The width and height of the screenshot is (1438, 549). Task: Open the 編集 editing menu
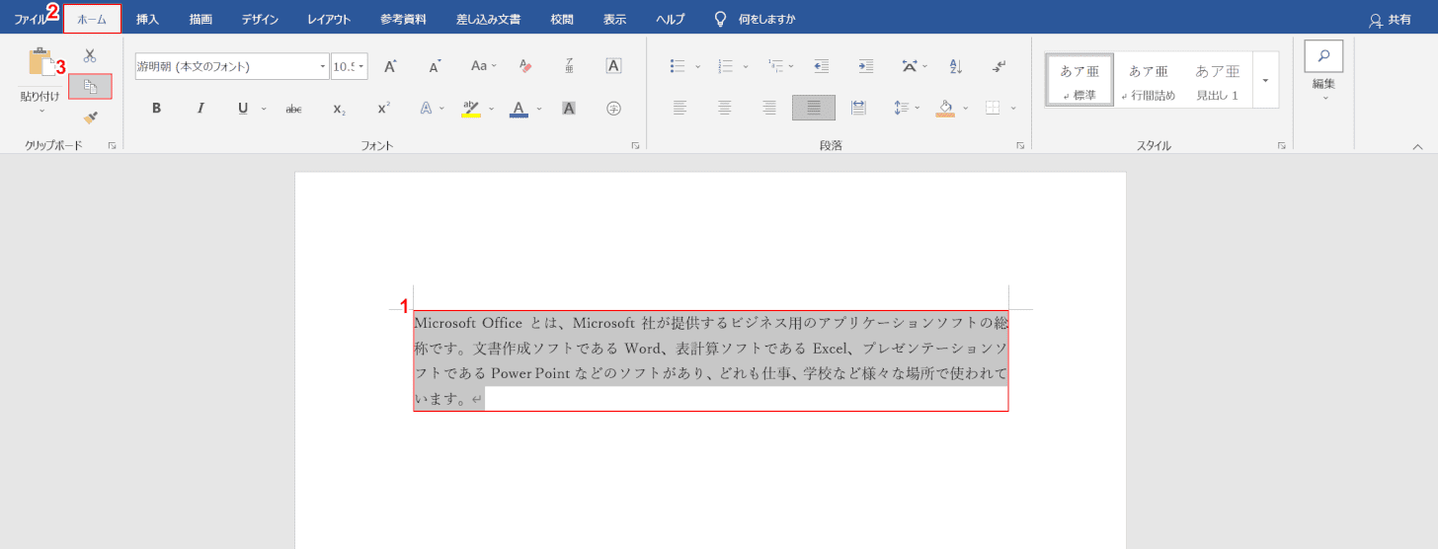(1323, 89)
